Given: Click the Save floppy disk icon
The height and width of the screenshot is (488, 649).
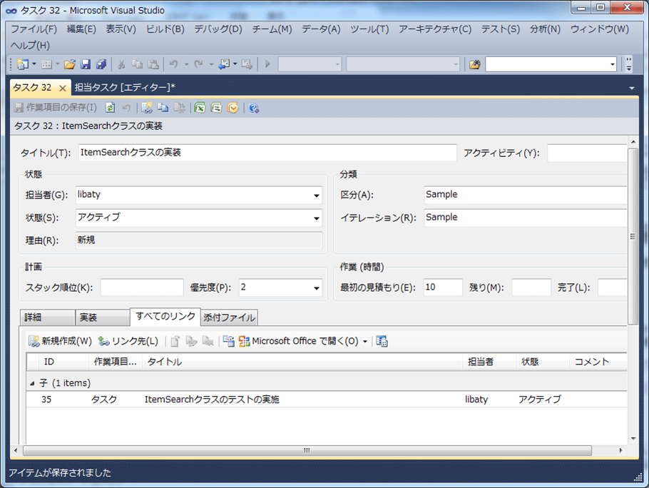Looking at the screenshot, I should pyautogui.click(x=86, y=64).
